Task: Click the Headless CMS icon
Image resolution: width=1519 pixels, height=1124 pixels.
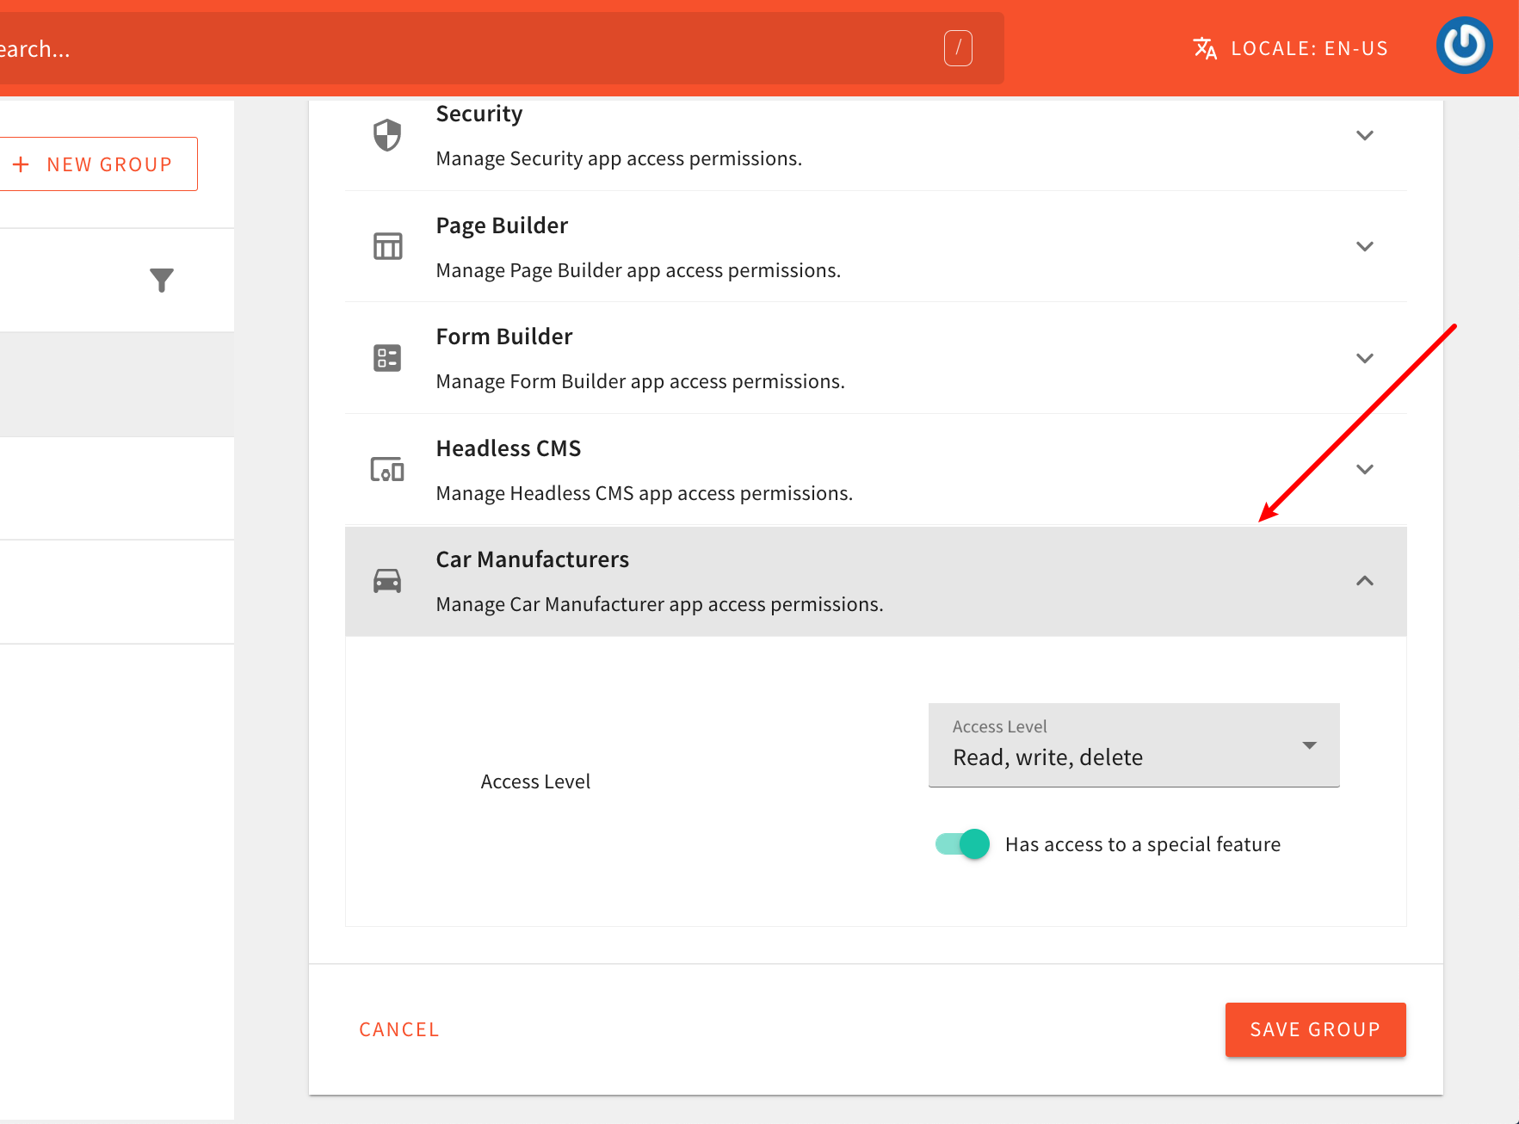Action: coord(386,470)
